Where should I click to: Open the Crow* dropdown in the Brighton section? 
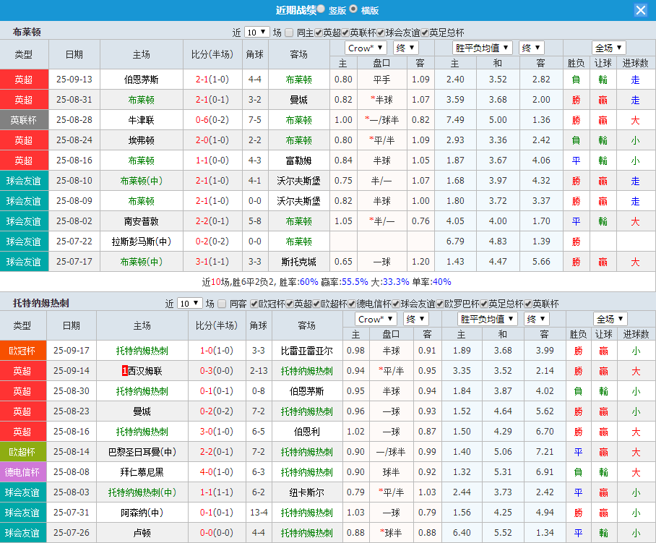[x=365, y=47]
